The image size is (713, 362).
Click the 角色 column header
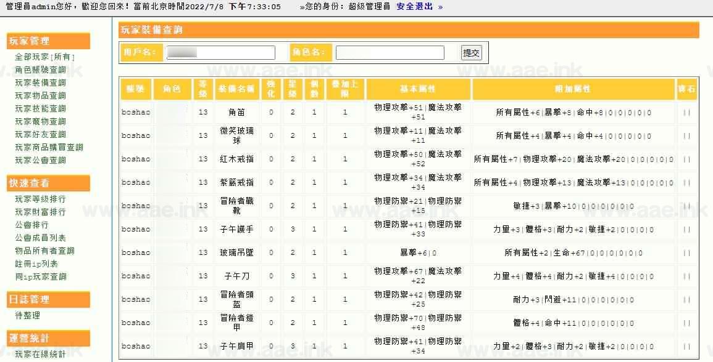172,89
